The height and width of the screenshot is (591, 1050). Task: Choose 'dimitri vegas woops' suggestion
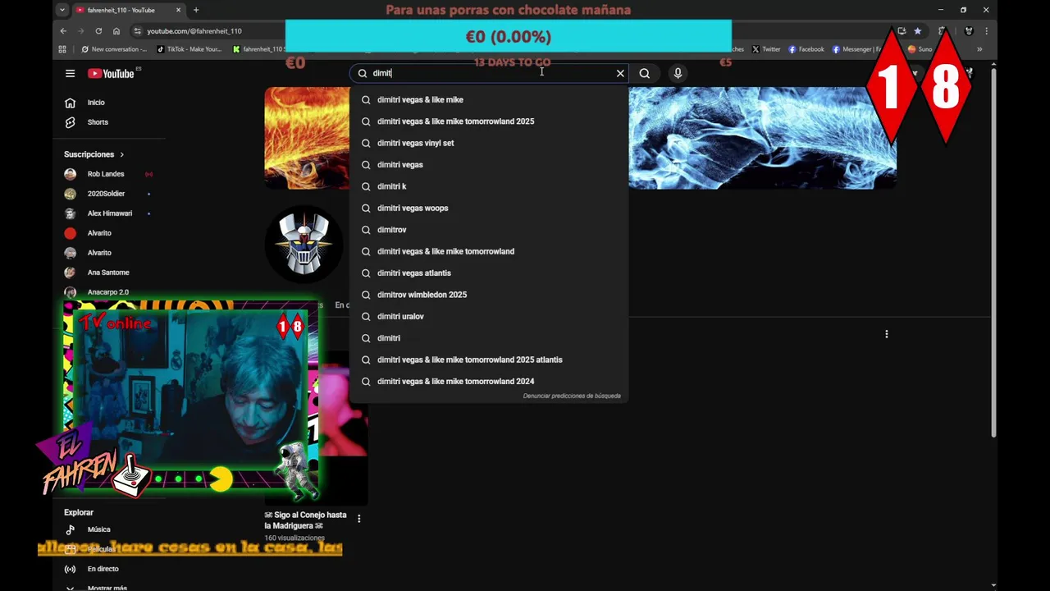coord(489,208)
